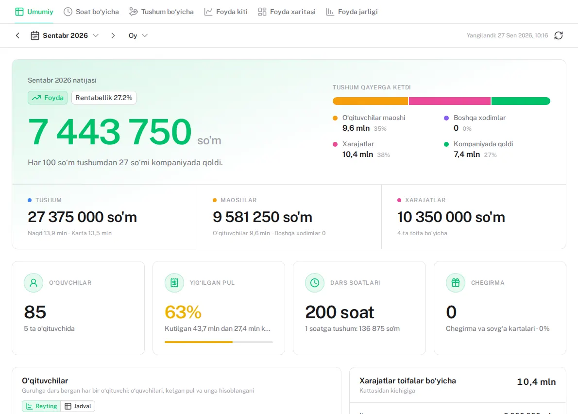578x414 pixels.
Task: Open the Foyda xaritasi tab
Action: (x=287, y=12)
